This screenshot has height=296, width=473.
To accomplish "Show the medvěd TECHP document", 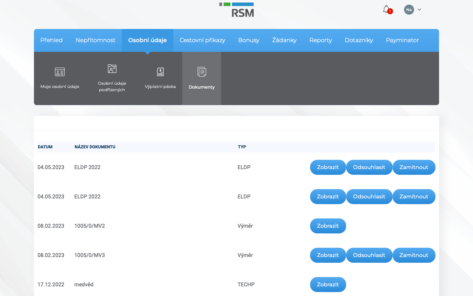I will (328, 285).
